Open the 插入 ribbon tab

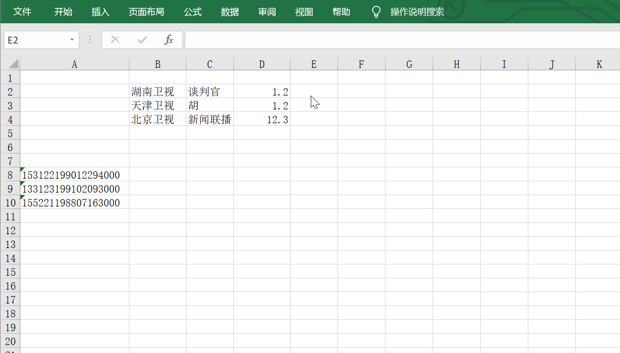(101, 12)
